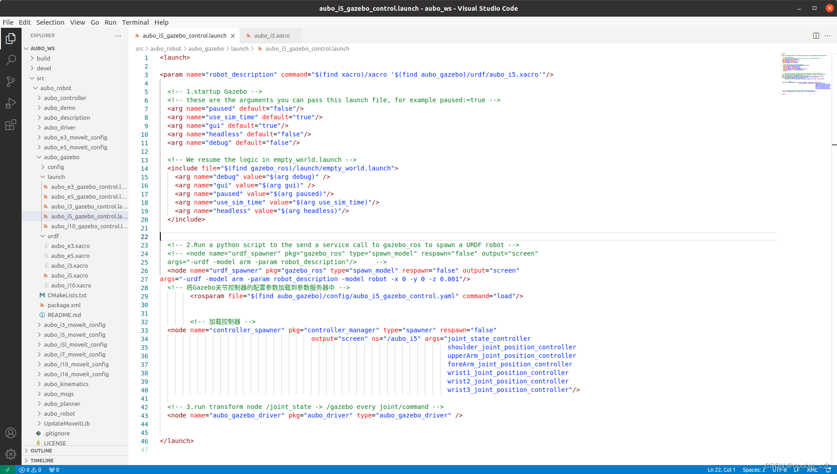
Task: Change end of line sequence LF
Action: click(797, 470)
